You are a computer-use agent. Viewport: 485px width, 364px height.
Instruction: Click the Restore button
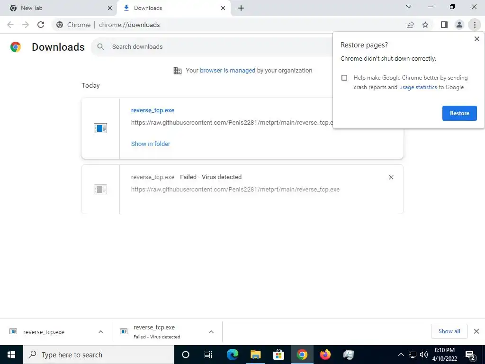459,113
